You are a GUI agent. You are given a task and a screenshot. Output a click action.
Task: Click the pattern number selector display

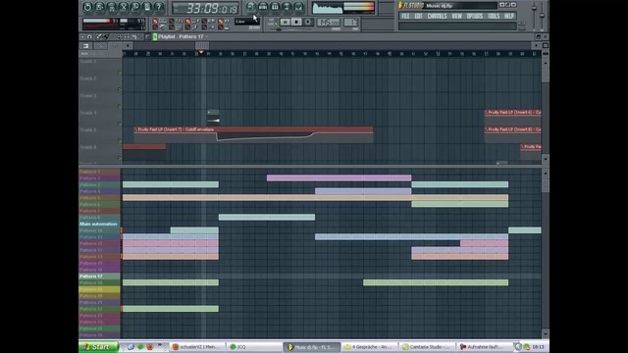pyautogui.click(x=351, y=23)
